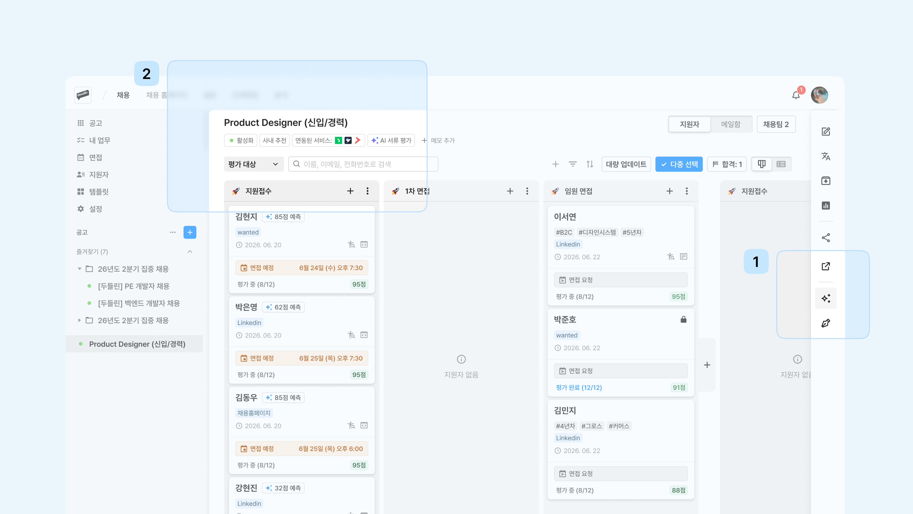
Task: Click the 활성화 status tag
Action: click(241, 141)
